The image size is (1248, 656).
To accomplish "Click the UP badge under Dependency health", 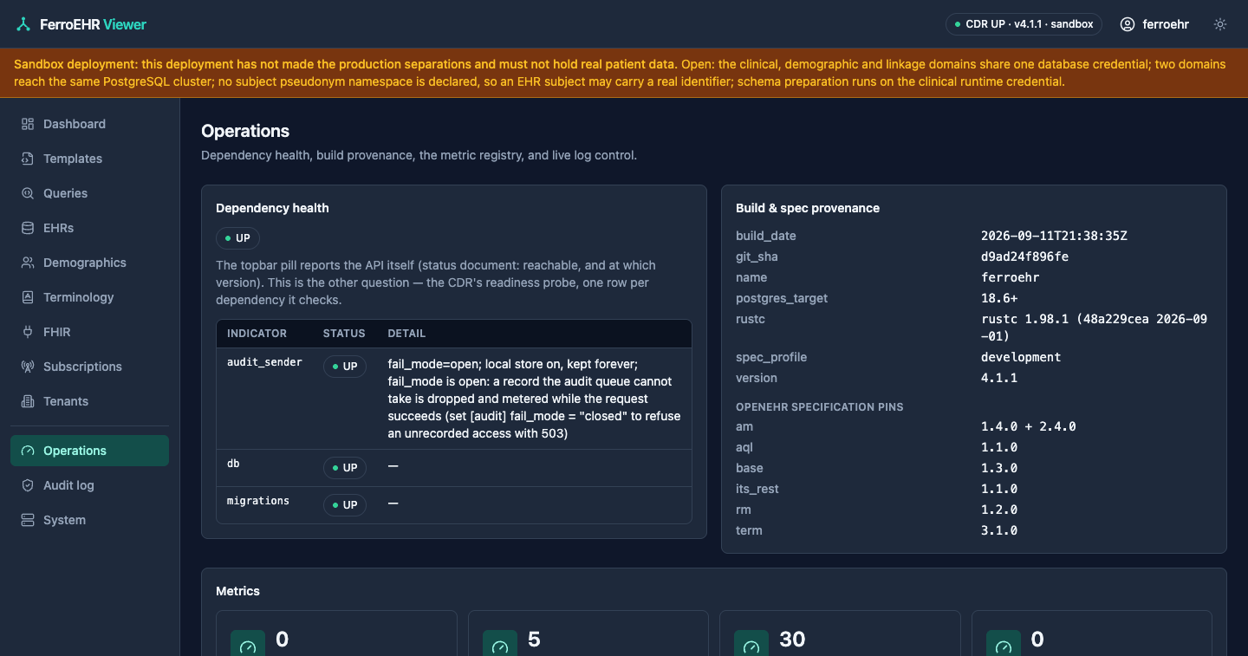I will 237,237.
